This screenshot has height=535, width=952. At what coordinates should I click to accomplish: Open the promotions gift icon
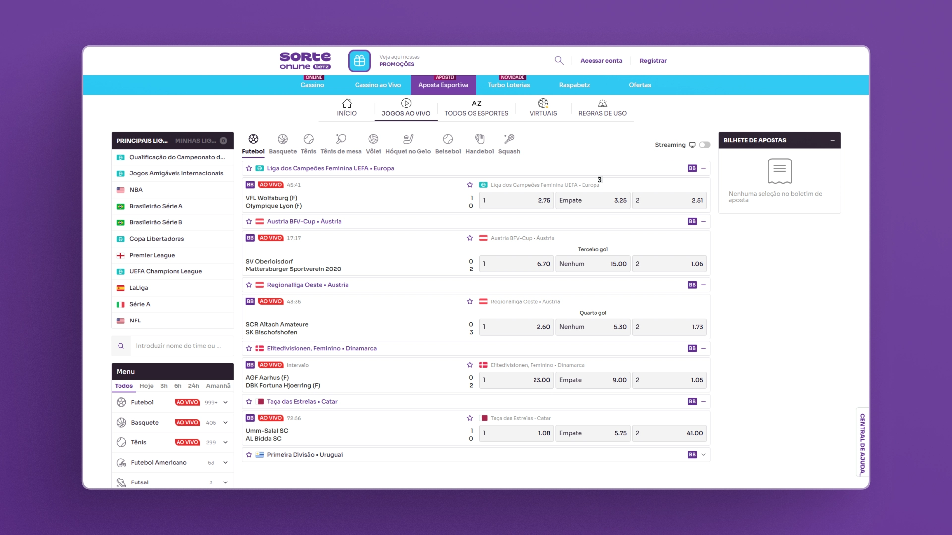tap(359, 61)
